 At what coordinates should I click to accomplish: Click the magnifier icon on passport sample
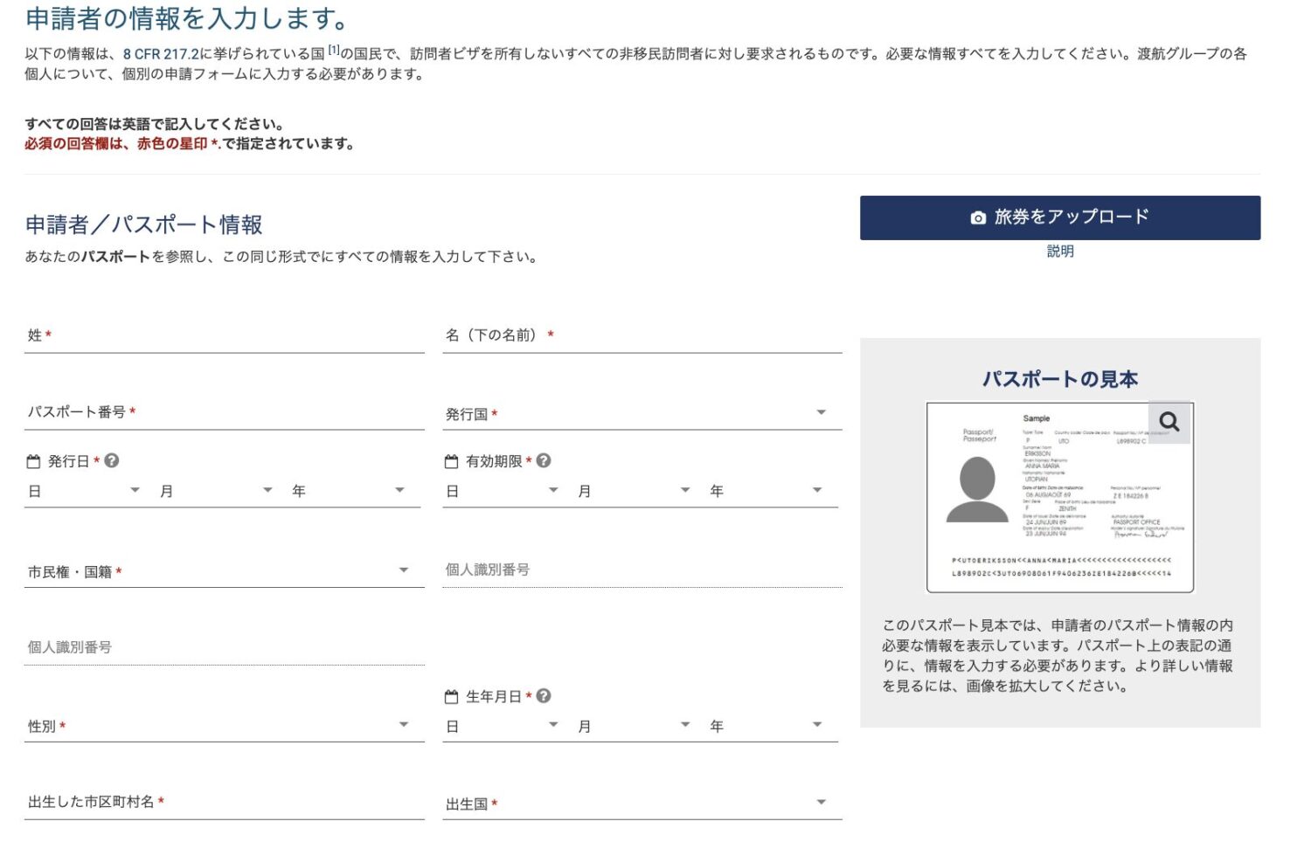click(1169, 423)
